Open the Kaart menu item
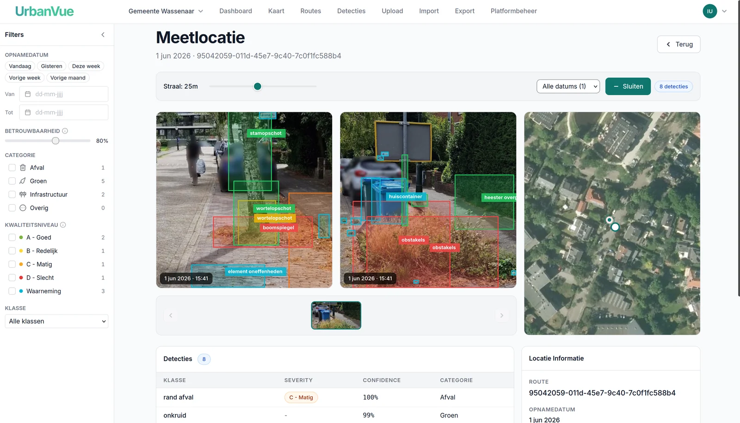The image size is (740, 423). [x=276, y=11]
